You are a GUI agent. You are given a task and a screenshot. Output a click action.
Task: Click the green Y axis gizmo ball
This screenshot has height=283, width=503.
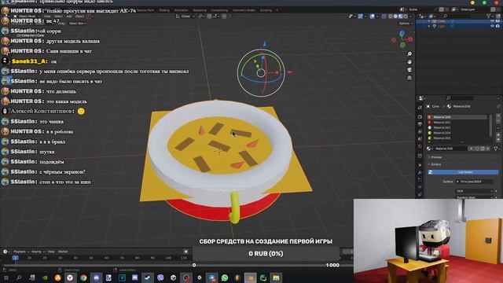402,45
